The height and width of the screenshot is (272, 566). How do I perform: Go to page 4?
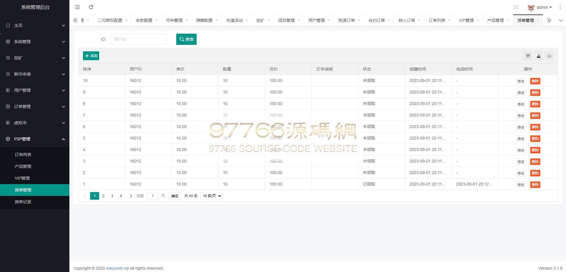[x=121, y=196]
